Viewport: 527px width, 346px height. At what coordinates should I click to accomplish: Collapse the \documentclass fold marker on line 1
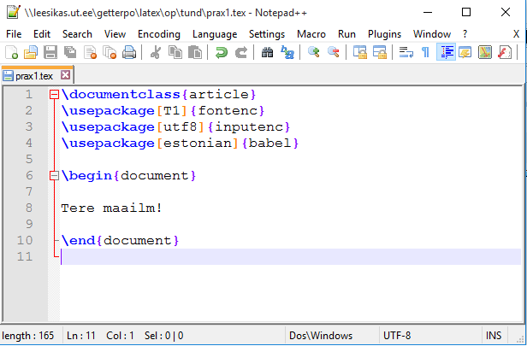[55, 95]
